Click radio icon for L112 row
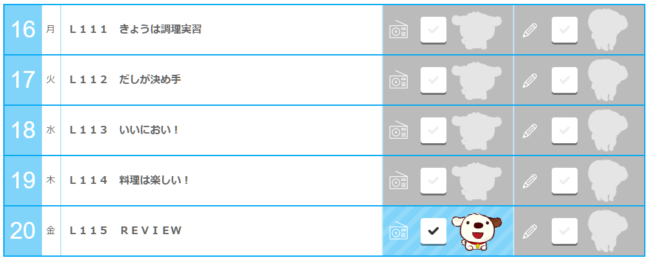This screenshot has width=648, height=260. coord(399,81)
